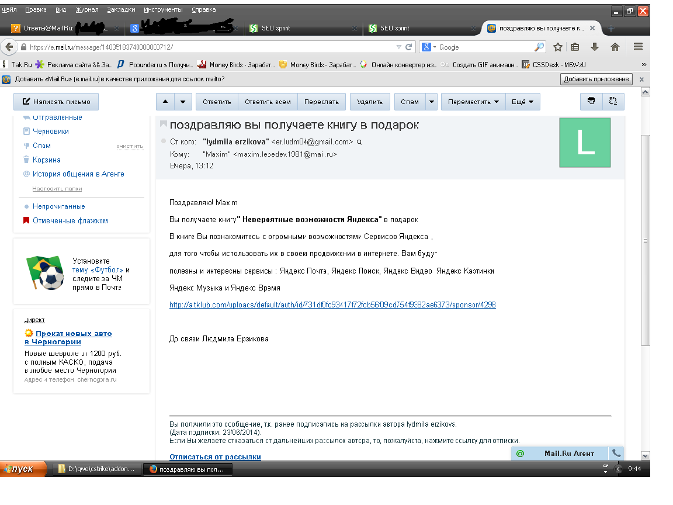Screen dimensions: 673x505
Task: Go to the previous message with the up arrow
Action: [x=165, y=102]
